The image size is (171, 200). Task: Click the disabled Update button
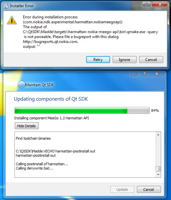122,189
